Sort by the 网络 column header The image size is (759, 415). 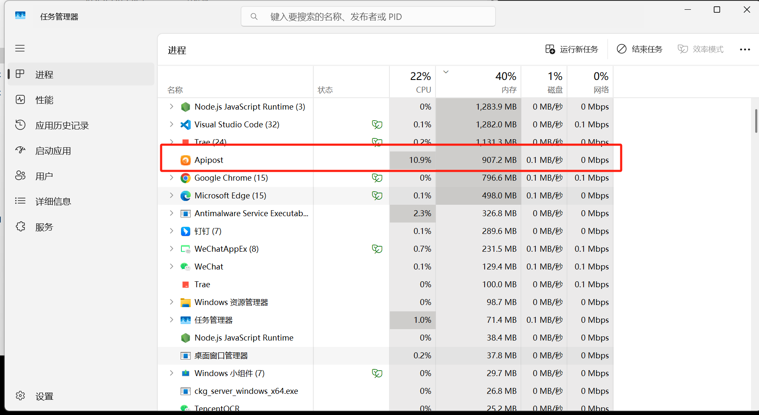pyautogui.click(x=590, y=82)
